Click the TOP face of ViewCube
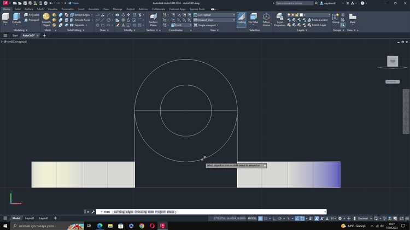410x230 pixels. pyautogui.click(x=393, y=62)
